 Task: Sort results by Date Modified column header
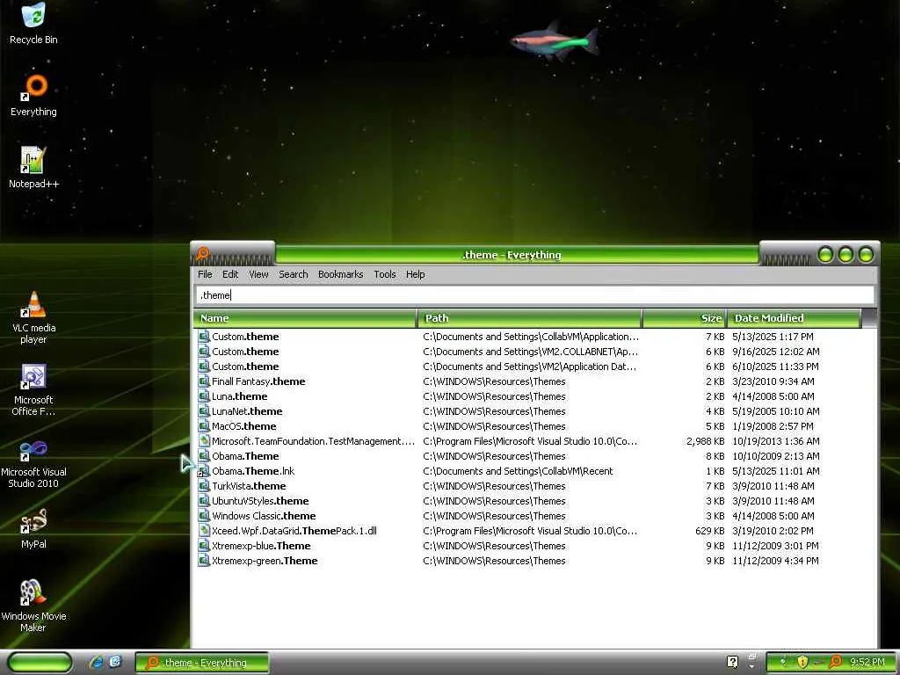pyautogui.click(x=794, y=318)
